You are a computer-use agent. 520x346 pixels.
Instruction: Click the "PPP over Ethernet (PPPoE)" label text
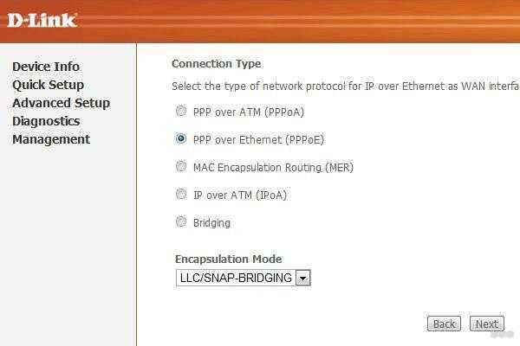[x=258, y=140]
